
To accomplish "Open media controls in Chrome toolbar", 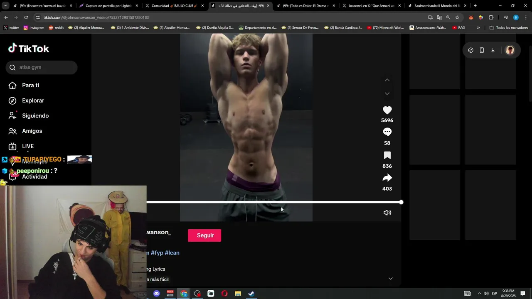I will point(506,17).
